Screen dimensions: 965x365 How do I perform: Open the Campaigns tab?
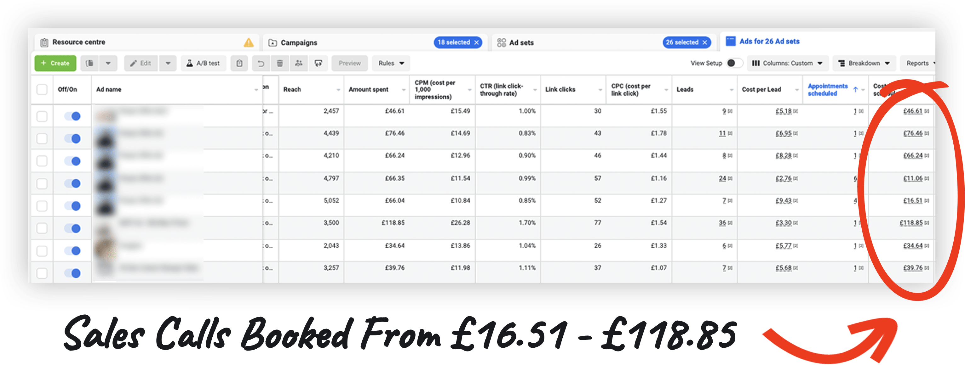[x=299, y=42]
